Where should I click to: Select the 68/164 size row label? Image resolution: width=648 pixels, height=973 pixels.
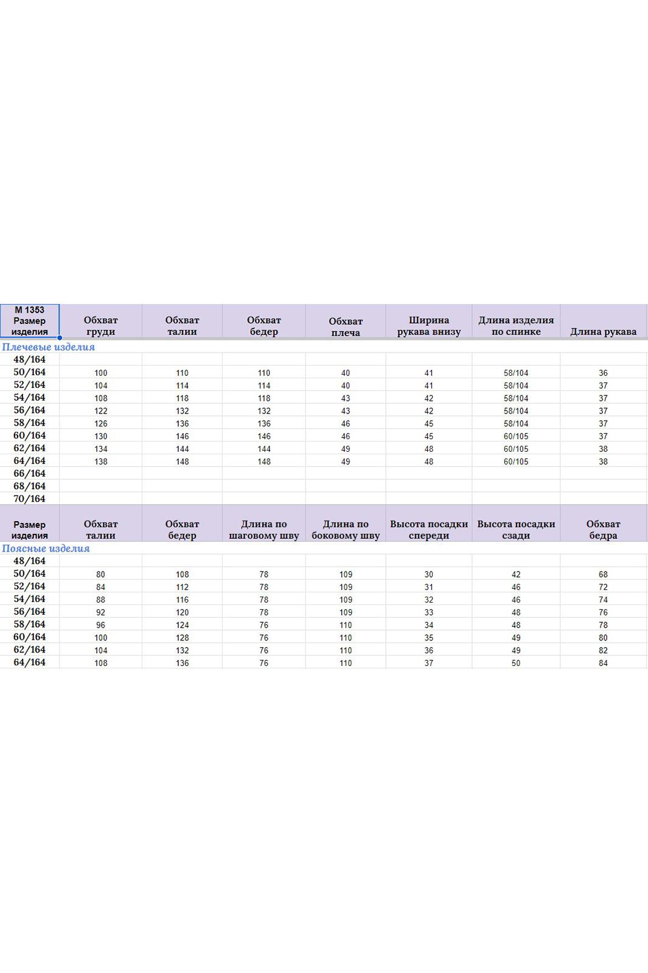click(30, 486)
